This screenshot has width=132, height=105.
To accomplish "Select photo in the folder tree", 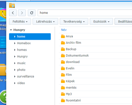I will pos(21,70).
